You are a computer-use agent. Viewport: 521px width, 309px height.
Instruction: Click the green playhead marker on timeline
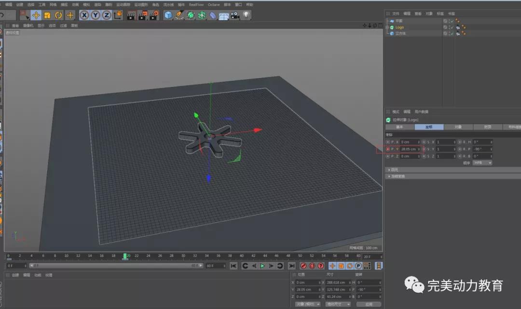tap(125, 256)
